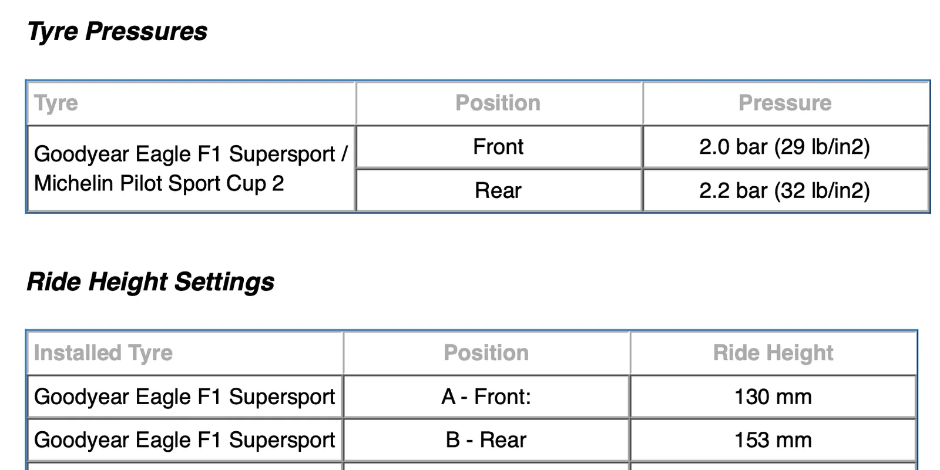Select the Goodyear Eagle F1 Supersport / Michelin cell
The width and height of the screenshot is (940, 470).
(191, 169)
